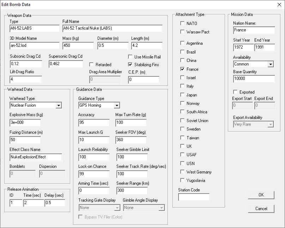The image size is (285, 228).
Task: Close the Edit Bomb Data dialog
Action: [279, 5]
